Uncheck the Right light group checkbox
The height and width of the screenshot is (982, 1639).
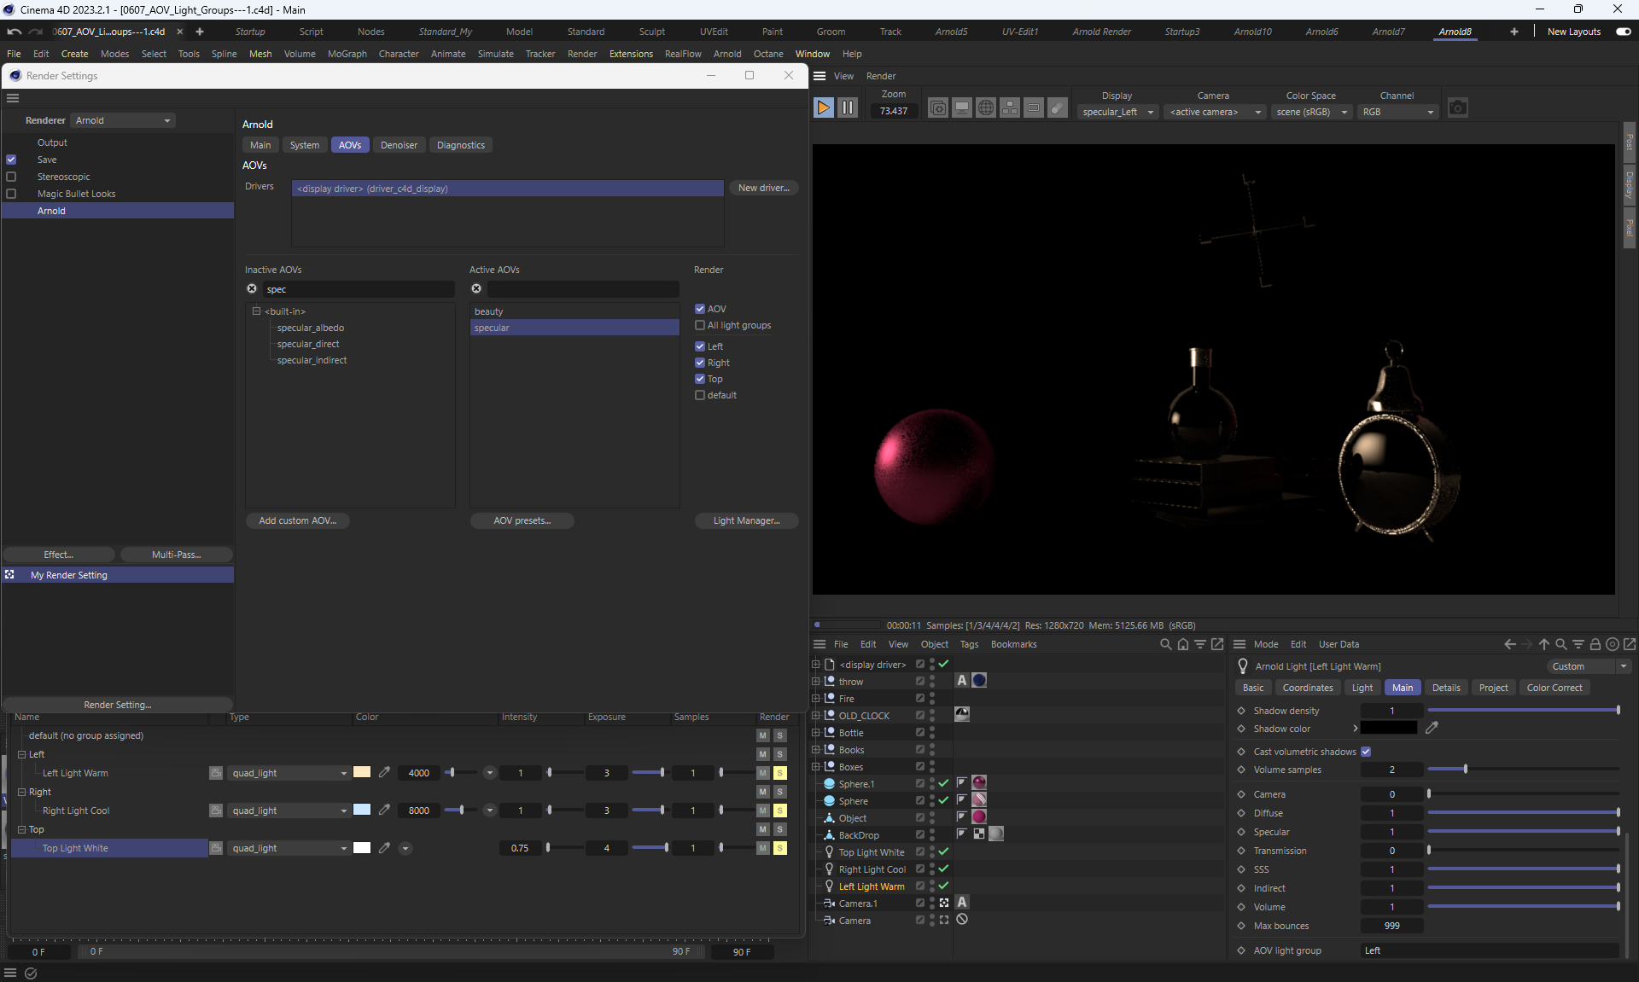(x=700, y=363)
